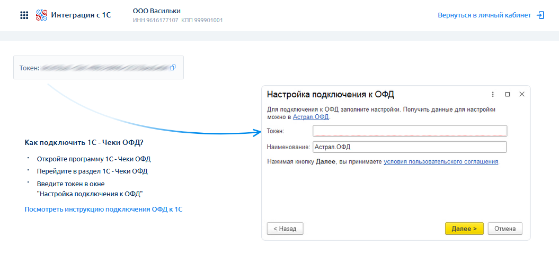Click the Отмена button
Screen dimensions: 559x274
click(x=505, y=229)
